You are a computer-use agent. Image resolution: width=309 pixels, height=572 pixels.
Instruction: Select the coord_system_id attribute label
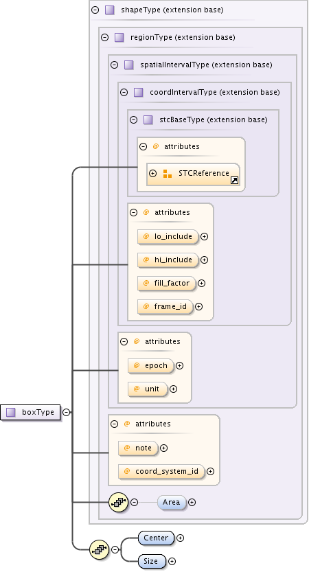pyautogui.click(x=167, y=471)
